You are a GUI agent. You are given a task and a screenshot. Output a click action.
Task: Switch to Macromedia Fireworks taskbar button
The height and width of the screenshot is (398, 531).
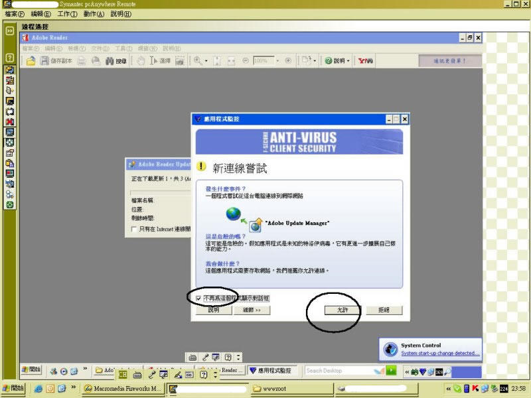pos(123,389)
